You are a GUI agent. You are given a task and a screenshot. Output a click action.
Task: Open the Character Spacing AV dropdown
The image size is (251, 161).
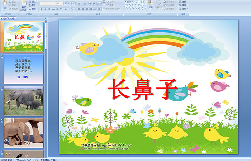[61, 9]
